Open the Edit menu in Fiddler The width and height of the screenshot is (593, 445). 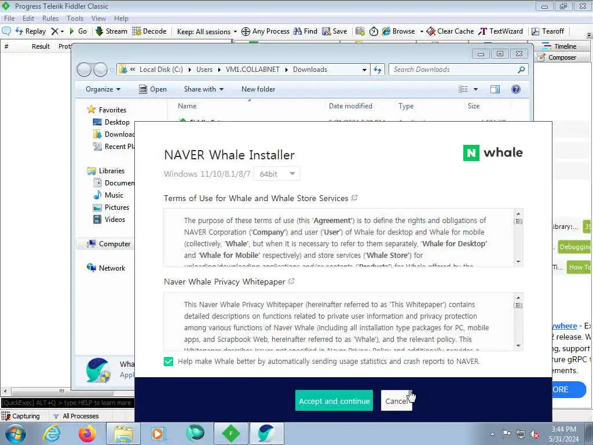point(28,19)
